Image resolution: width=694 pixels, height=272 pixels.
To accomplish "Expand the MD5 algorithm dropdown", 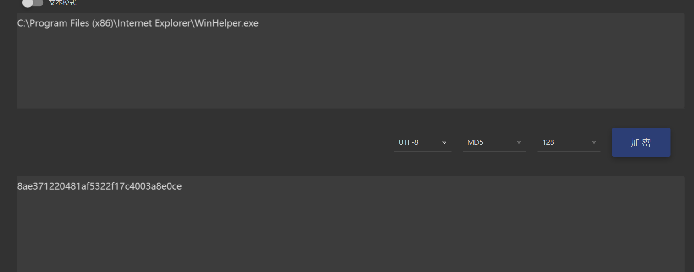I will [x=494, y=142].
